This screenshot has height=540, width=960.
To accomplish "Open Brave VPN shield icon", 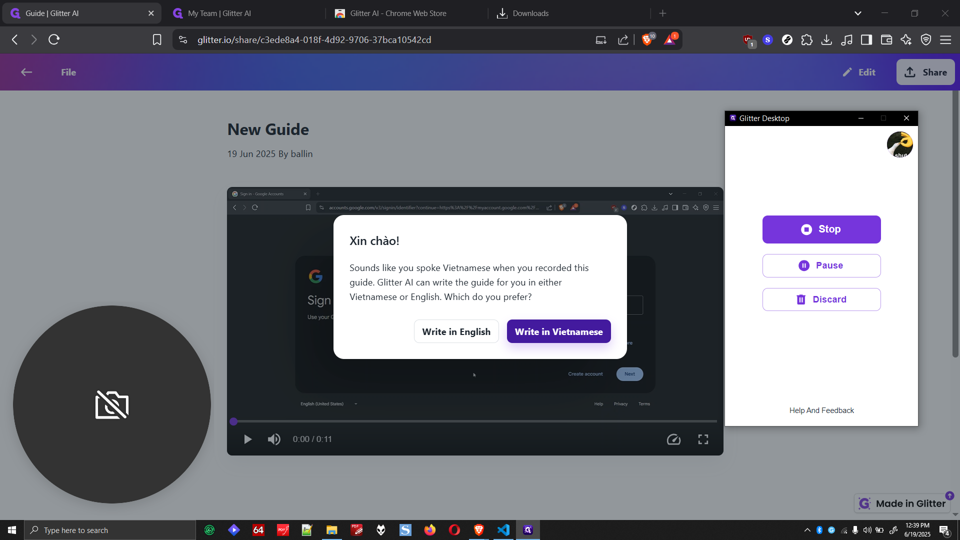I will pos(926,39).
